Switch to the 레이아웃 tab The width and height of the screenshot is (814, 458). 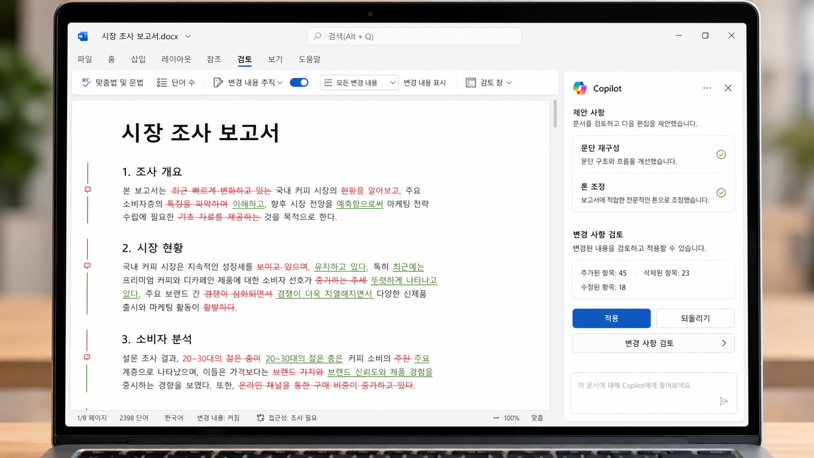pyautogui.click(x=176, y=59)
